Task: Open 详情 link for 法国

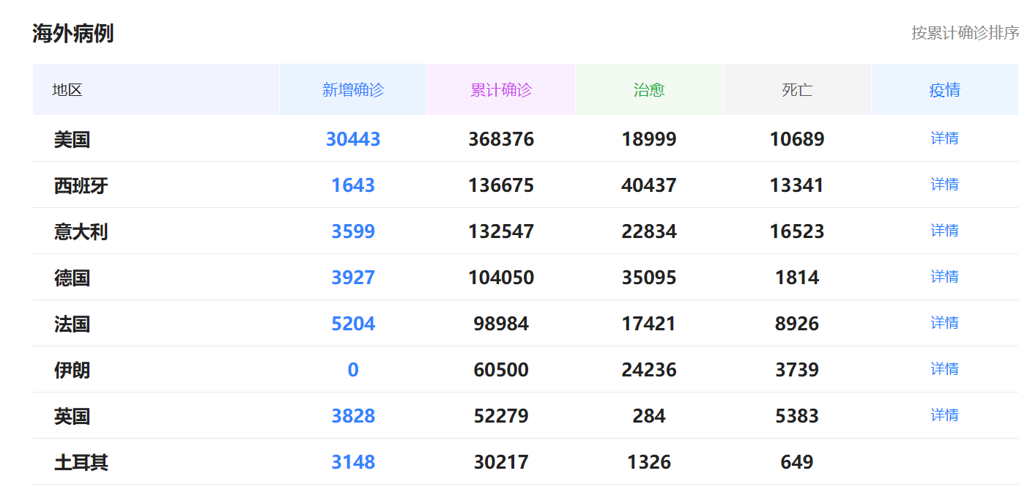Action: [944, 323]
